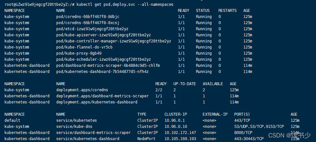Click the pod/dashboard-metrics-scraper-6b4884c9d5-chlfm name
The image size is (316, 142).
click(x=108, y=66)
